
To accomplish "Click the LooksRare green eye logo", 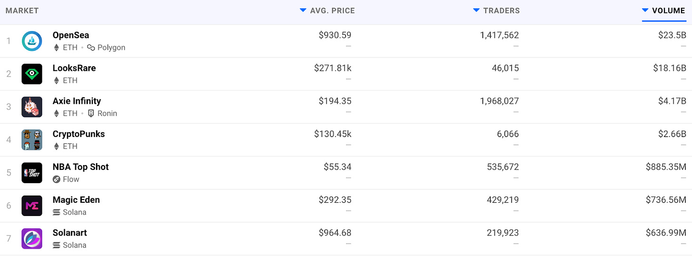I will pos(32,74).
